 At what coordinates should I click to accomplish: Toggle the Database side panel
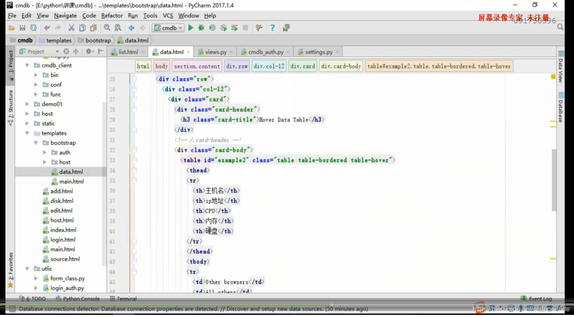point(561,107)
